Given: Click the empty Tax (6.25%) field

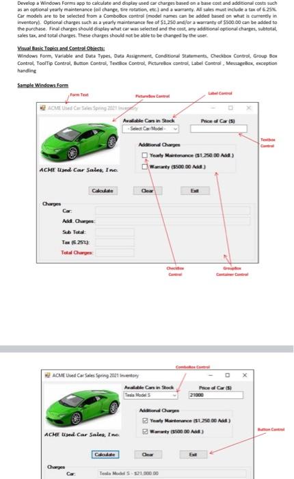Looking at the screenshot, I should point(114,242).
